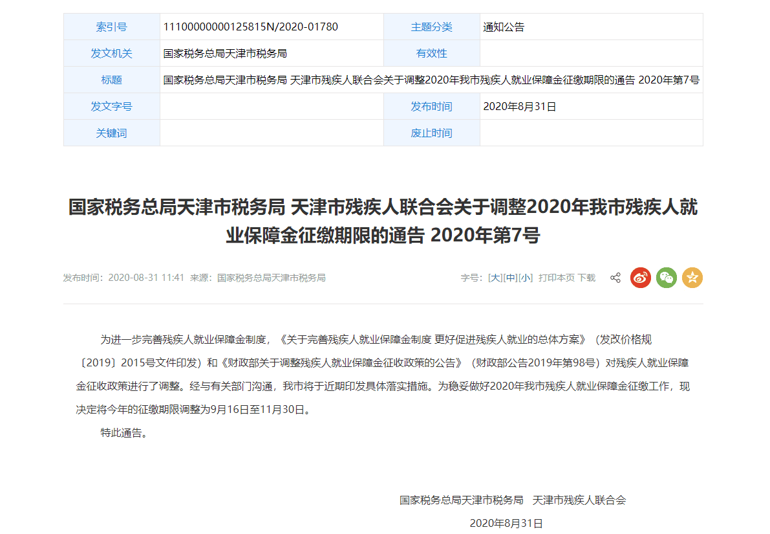Viewport: 770px width, 534px height.
Task: Click the signature date 2020年8月31日 at the bottom
Action: tap(506, 523)
